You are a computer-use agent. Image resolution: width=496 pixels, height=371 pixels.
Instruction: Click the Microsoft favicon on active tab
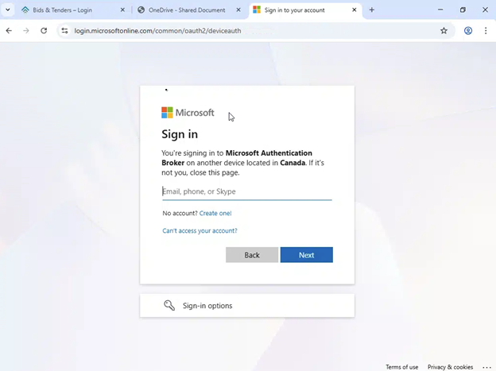tap(257, 10)
